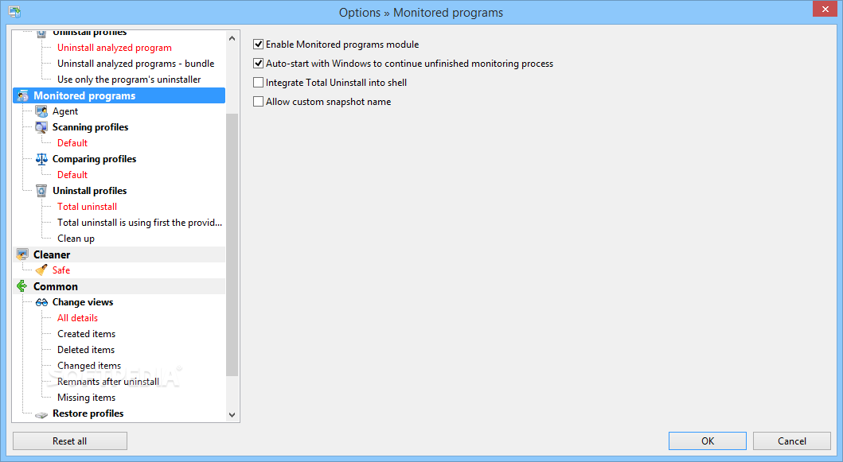Click the Agent icon in tree

pyautogui.click(x=41, y=111)
